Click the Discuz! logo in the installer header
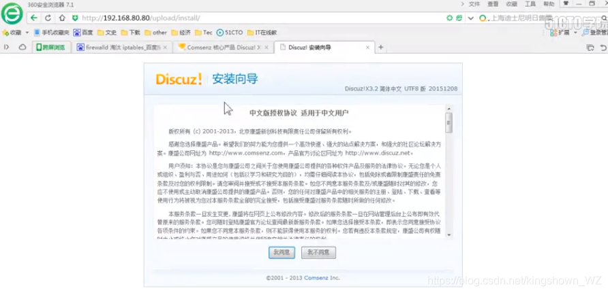 pyautogui.click(x=179, y=79)
